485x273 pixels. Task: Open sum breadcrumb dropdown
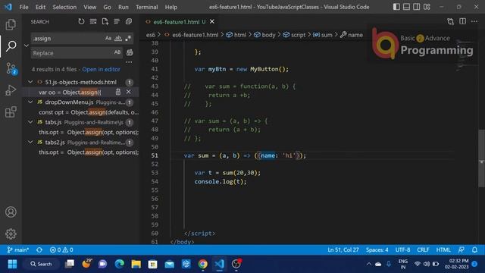click(x=322, y=35)
